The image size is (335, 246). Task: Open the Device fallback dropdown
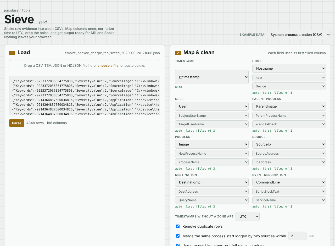pyautogui.click(x=289, y=86)
